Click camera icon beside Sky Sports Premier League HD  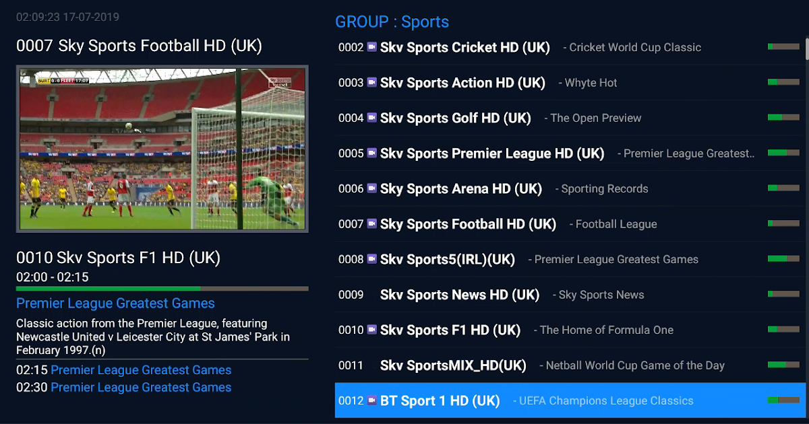point(371,153)
